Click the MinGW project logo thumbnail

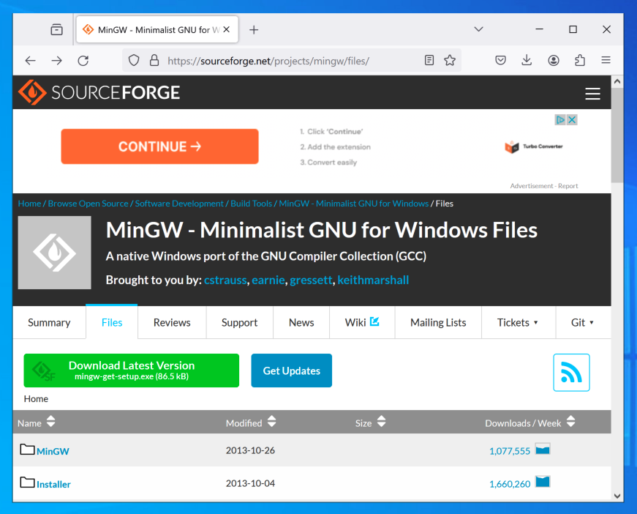coord(54,253)
